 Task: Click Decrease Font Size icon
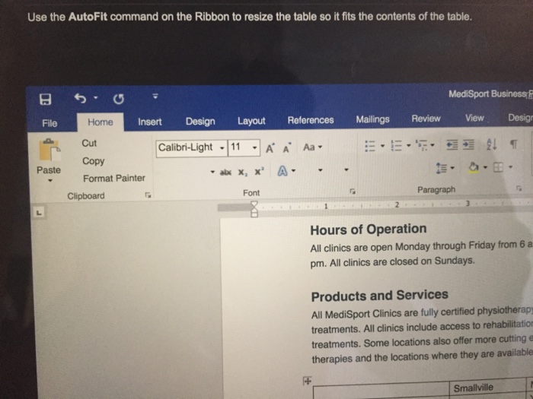pos(287,148)
